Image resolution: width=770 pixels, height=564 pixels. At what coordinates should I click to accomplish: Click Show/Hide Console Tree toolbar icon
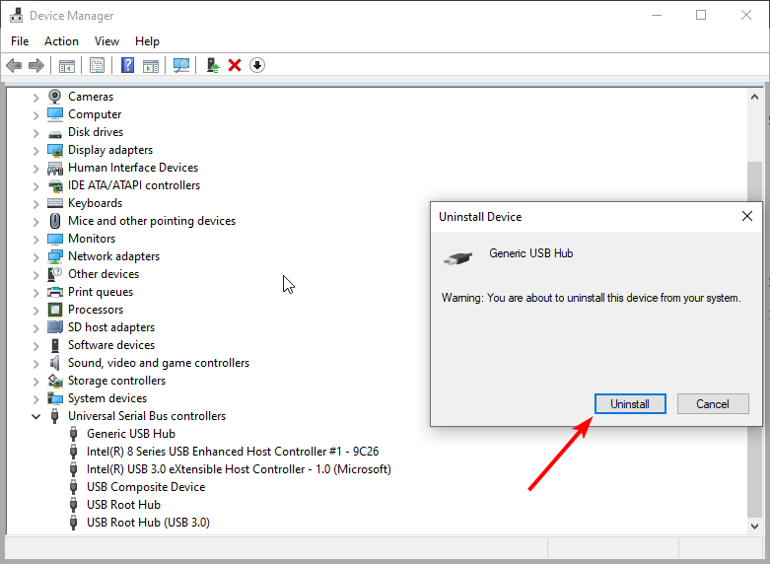tap(67, 65)
